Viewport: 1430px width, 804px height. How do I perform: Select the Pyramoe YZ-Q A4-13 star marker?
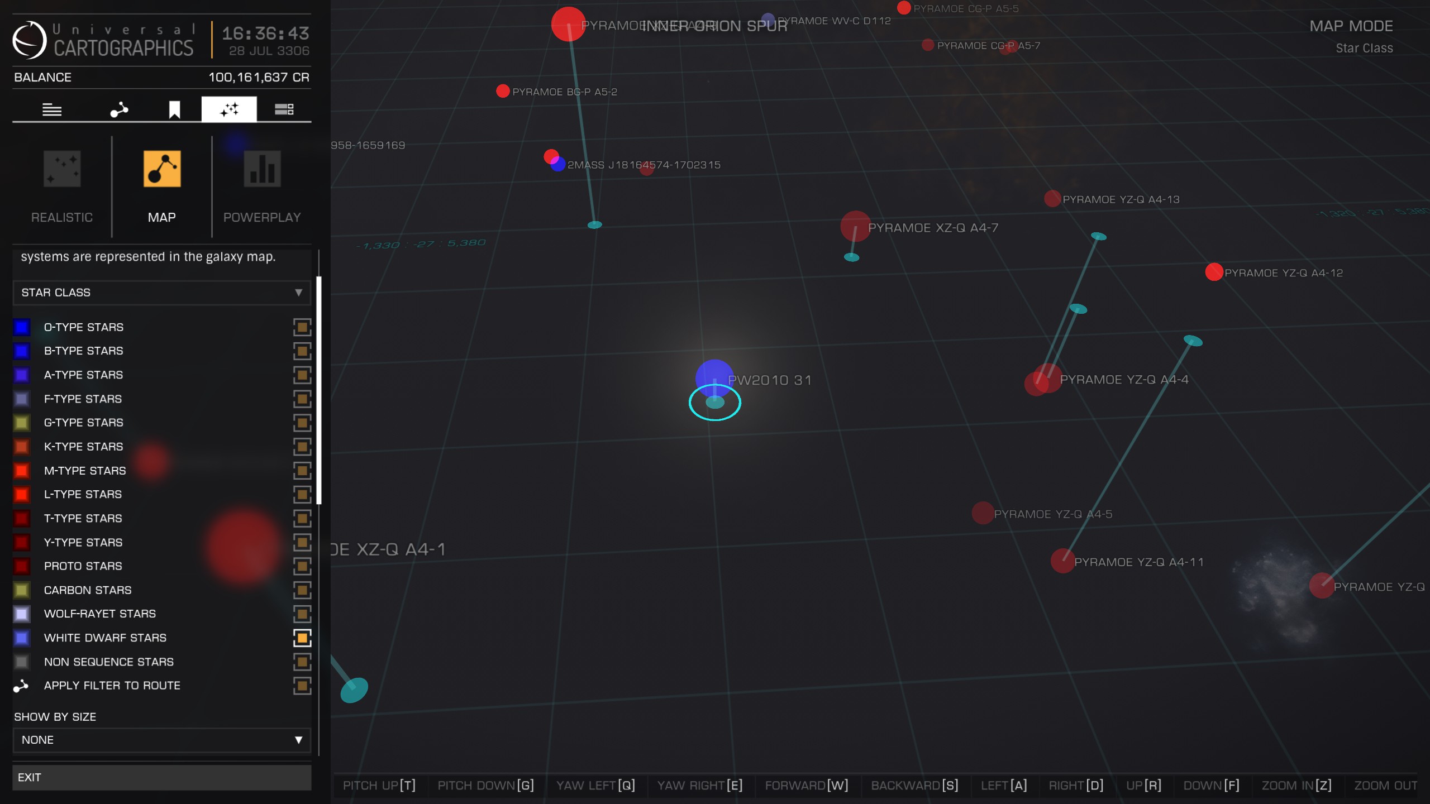(x=1052, y=198)
